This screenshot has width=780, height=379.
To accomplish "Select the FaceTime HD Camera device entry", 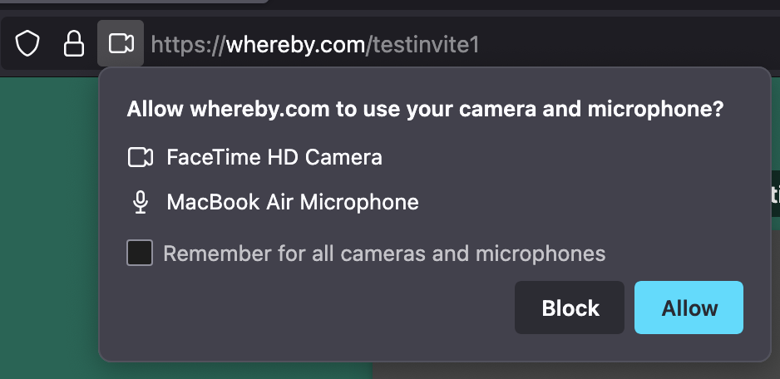I will pyautogui.click(x=274, y=157).
